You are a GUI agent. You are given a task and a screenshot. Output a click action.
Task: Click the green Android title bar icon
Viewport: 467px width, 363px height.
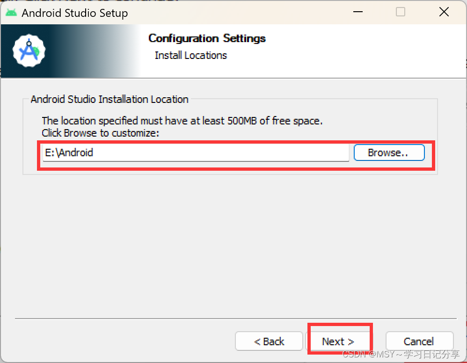[x=11, y=13]
